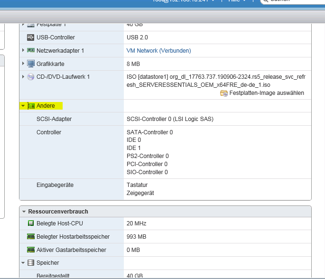Select the USB 2.0 value
The width and height of the screenshot is (325, 279).
137,37
